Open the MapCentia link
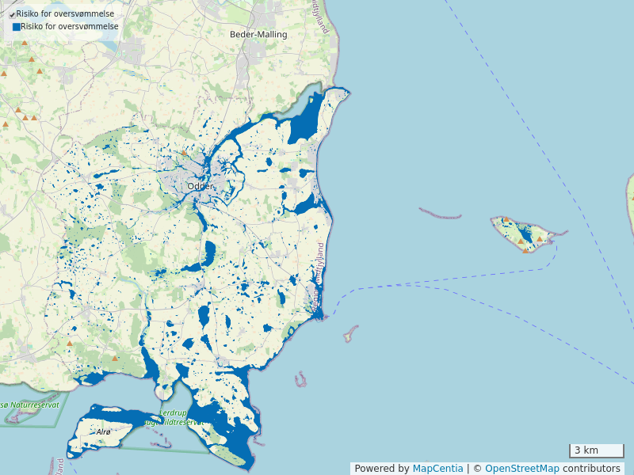This screenshot has height=475, width=634. (437, 469)
